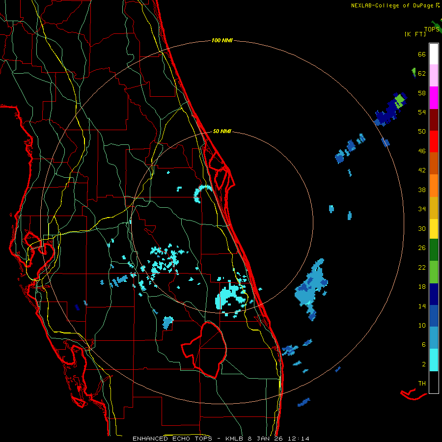
Task: Click the white 66 kft legend swatch
Action: (434, 54)
